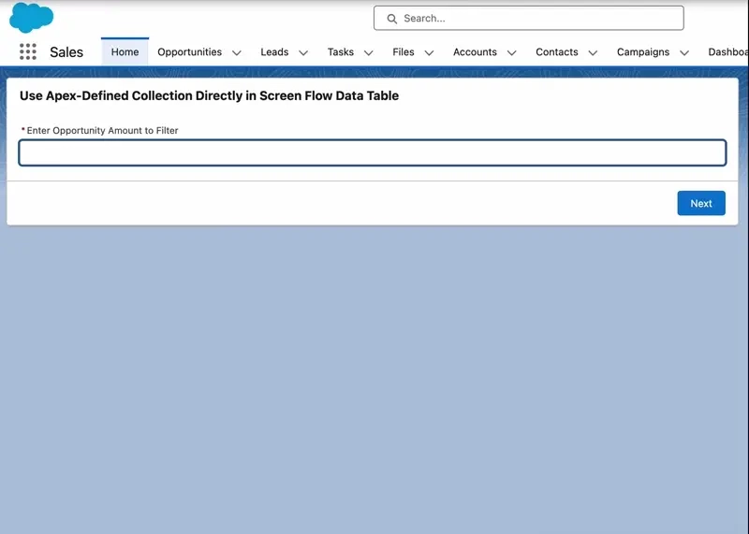Expand the Leads dropdown chevron
The image size is (749, 534).
tap(303, 52)
